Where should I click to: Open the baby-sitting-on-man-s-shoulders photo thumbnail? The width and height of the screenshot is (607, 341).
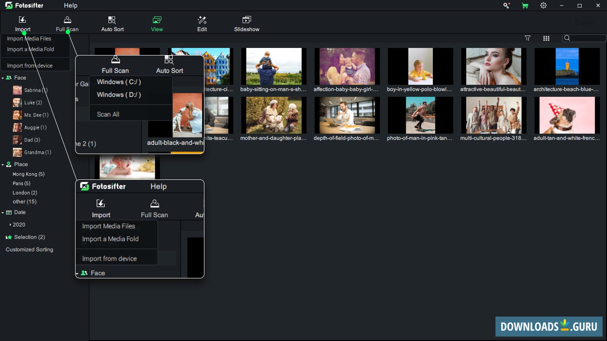[x=274, y=67]
